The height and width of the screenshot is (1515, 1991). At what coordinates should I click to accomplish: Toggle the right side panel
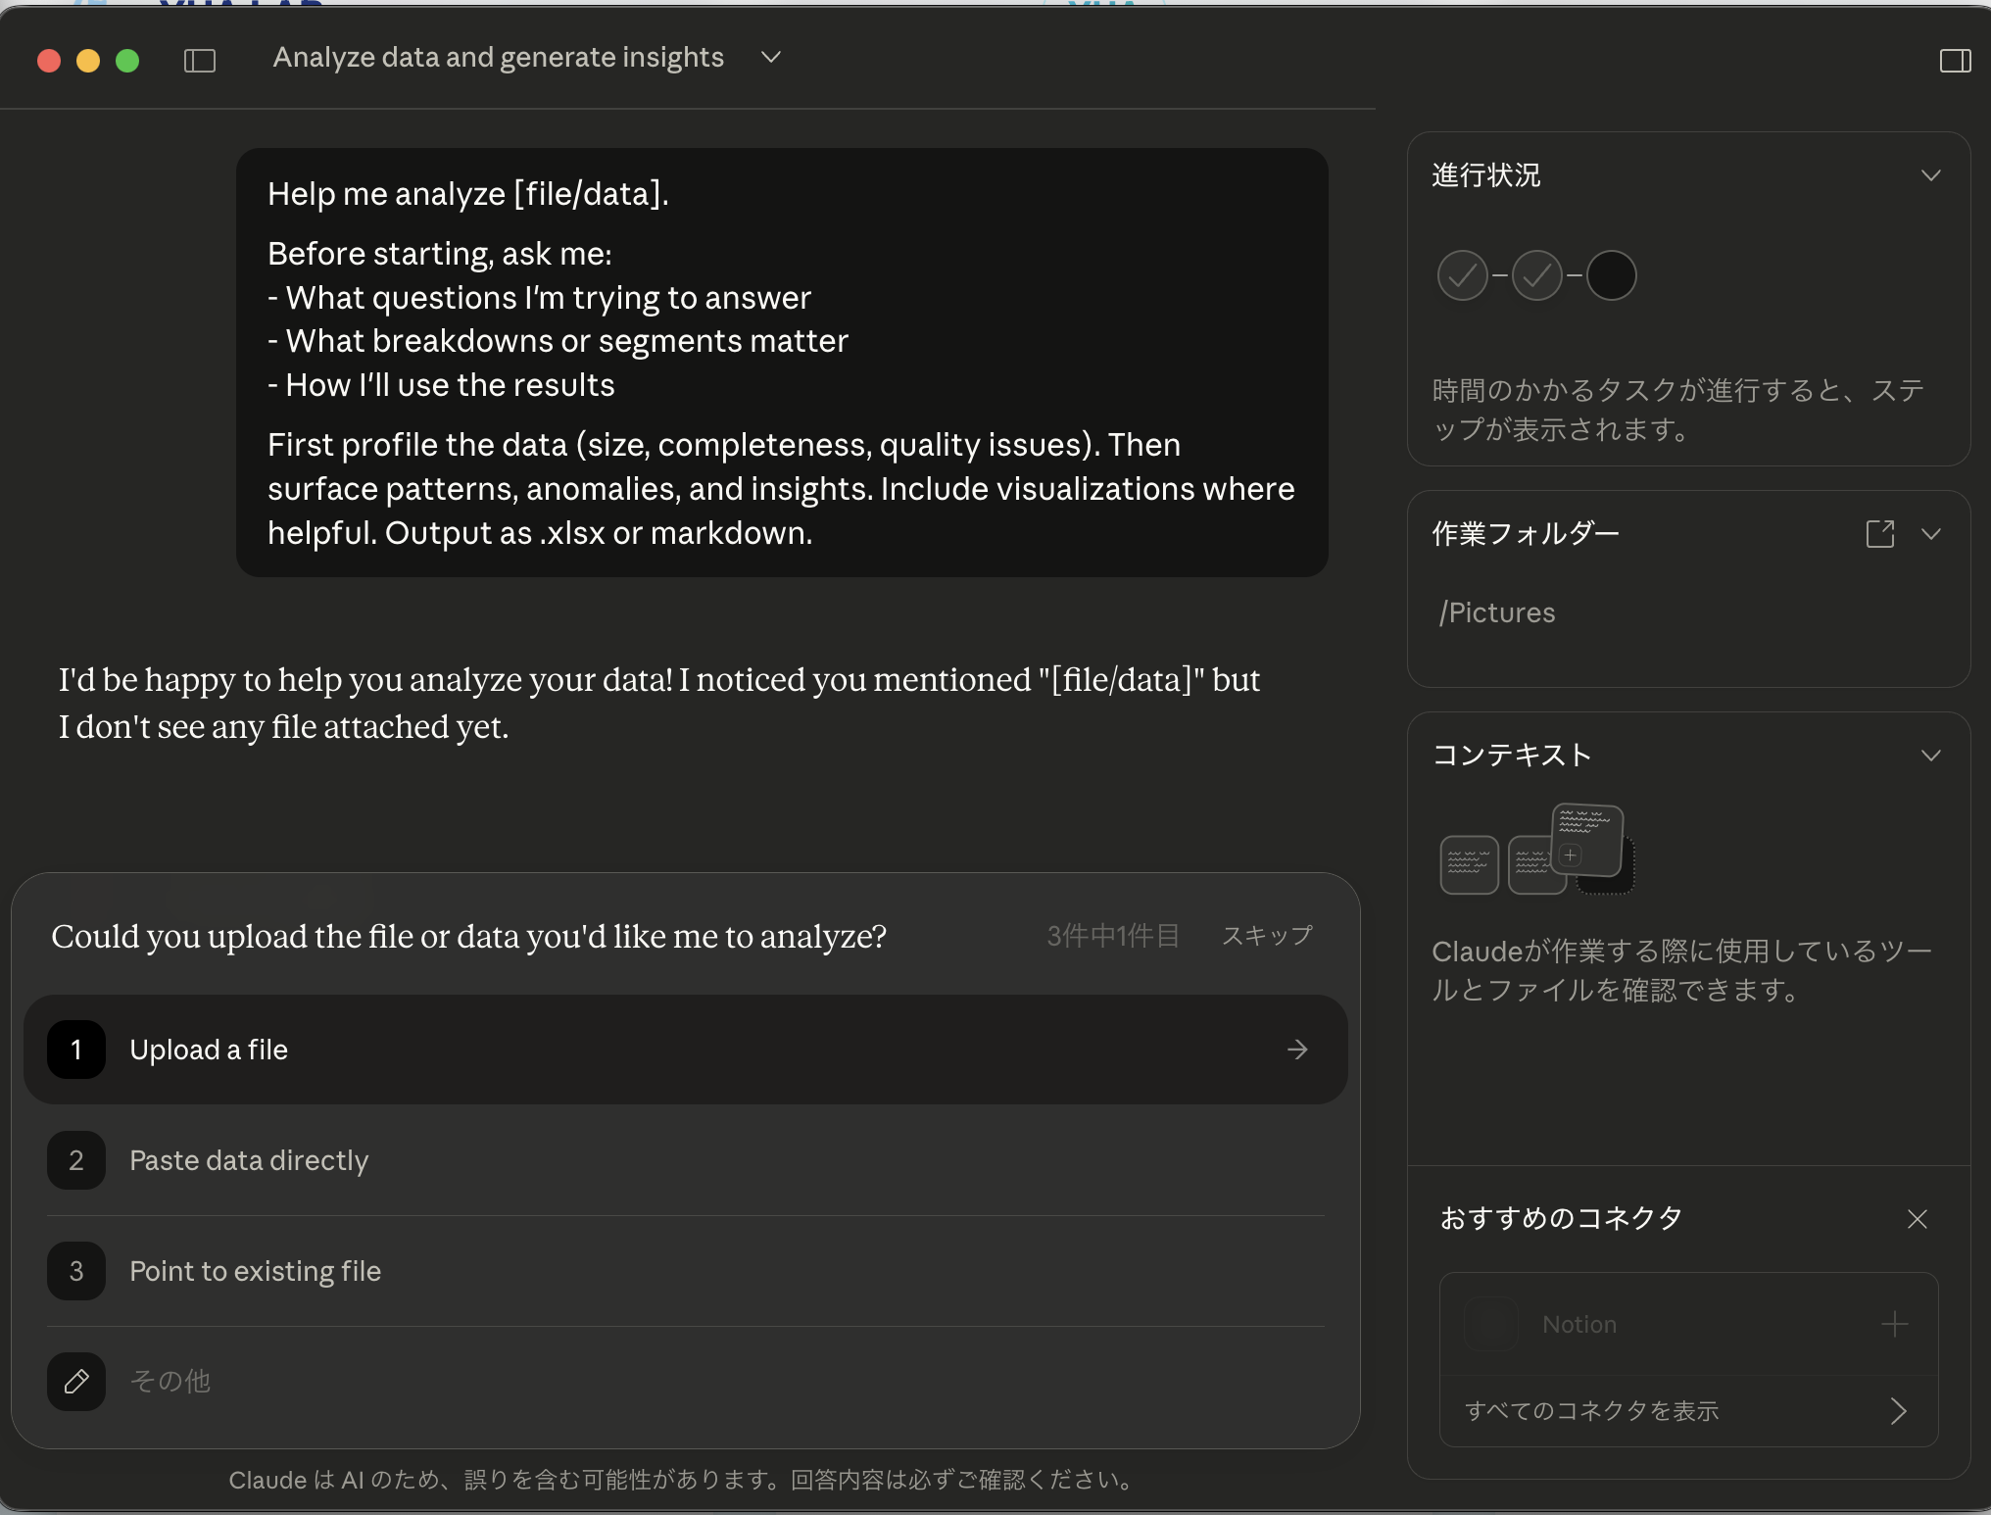(x=1954, y=60)
